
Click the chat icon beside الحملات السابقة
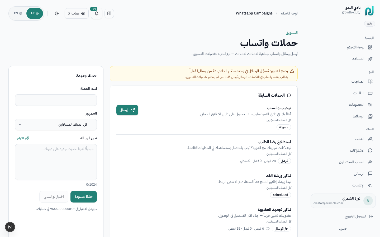[289, 95]
